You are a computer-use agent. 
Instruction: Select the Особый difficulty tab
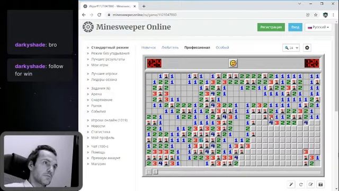pos(222,47)
